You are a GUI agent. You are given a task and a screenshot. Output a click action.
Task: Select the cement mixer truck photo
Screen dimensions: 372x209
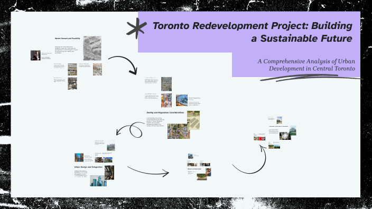(285, 136)
